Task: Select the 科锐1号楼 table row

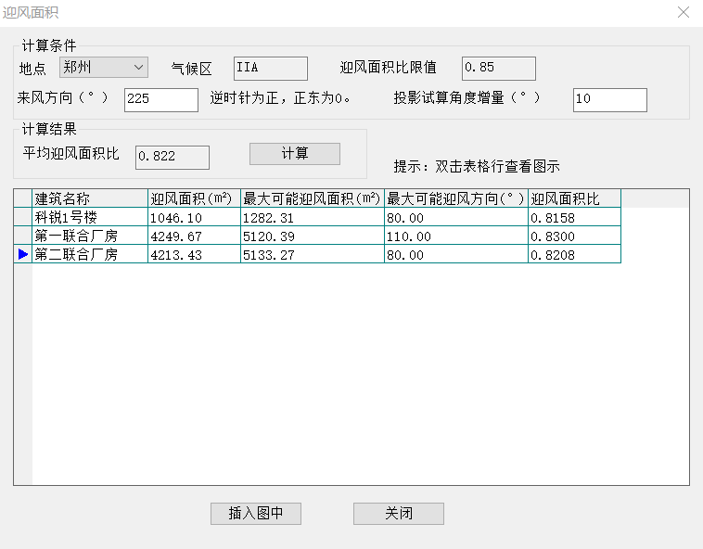Action: pos(90,217)
